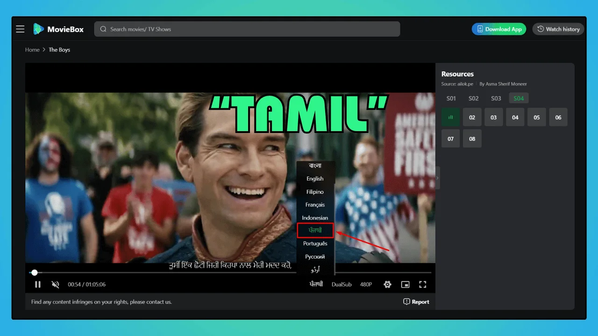Enter fullscreen mode
The height and width of the screenshot is (336, 598).
[423, 284]
